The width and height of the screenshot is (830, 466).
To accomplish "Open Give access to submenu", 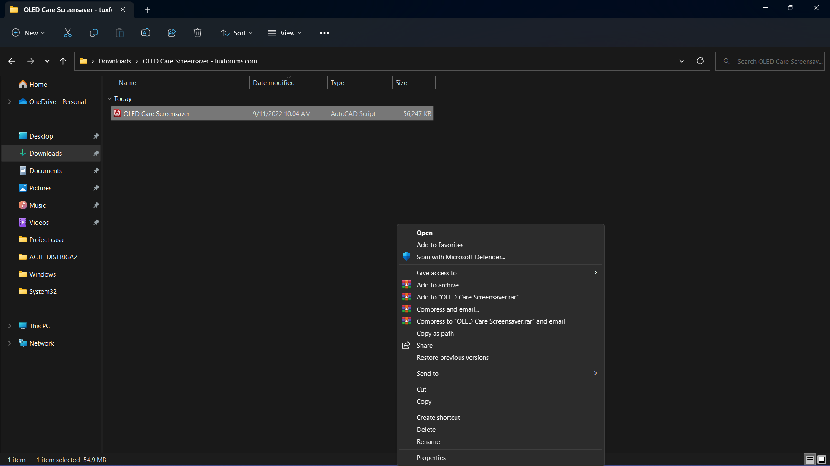I will tap(501, 273).
